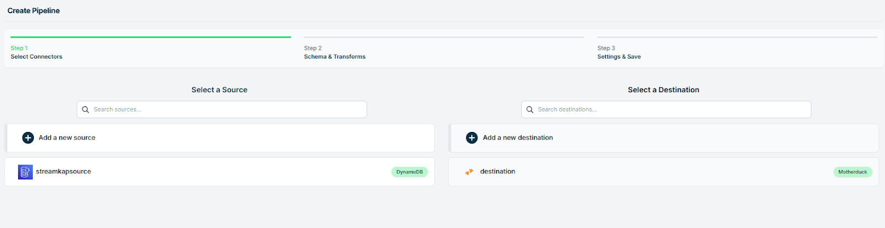Viewport: 885px width, 228px height.
Task: Click the plus icon beside Add a new destination
Action: pyautogui.click(x=472, y=138)
